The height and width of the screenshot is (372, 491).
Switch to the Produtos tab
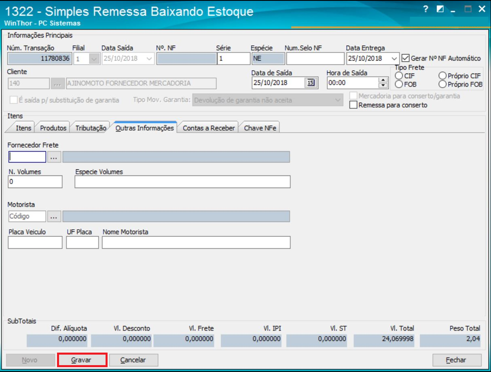pos(53,128)
